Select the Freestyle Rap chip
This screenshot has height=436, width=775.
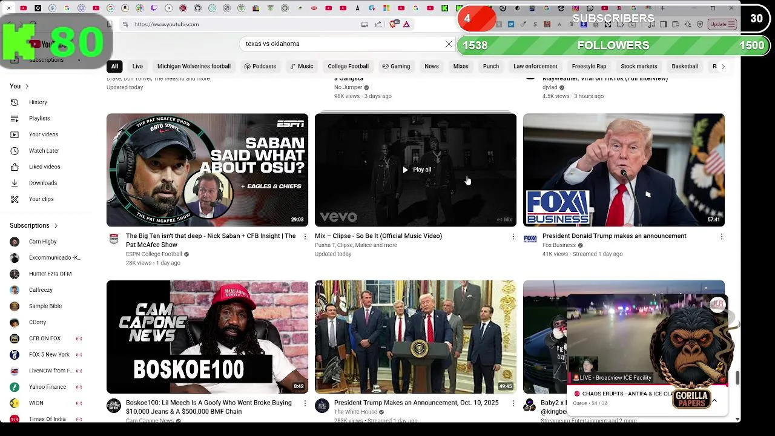pos(589,67)
